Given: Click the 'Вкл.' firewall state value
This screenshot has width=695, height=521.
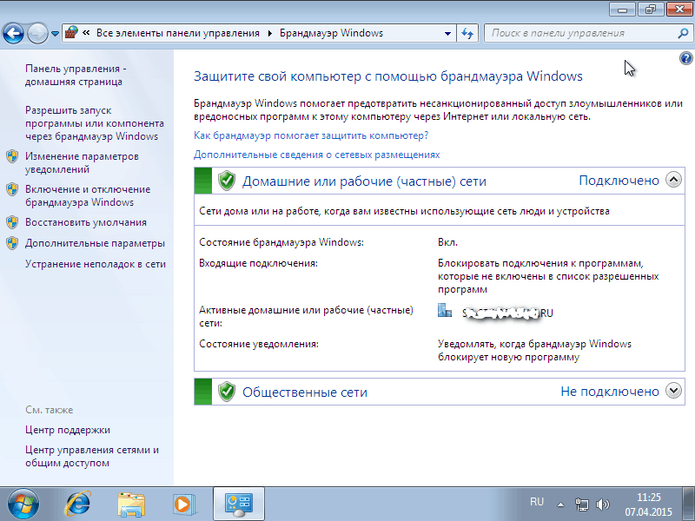Looking at the screenshot, I should 447,242.
